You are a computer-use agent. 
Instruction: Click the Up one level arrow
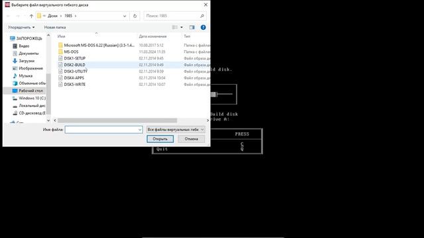tap(31, 16)
